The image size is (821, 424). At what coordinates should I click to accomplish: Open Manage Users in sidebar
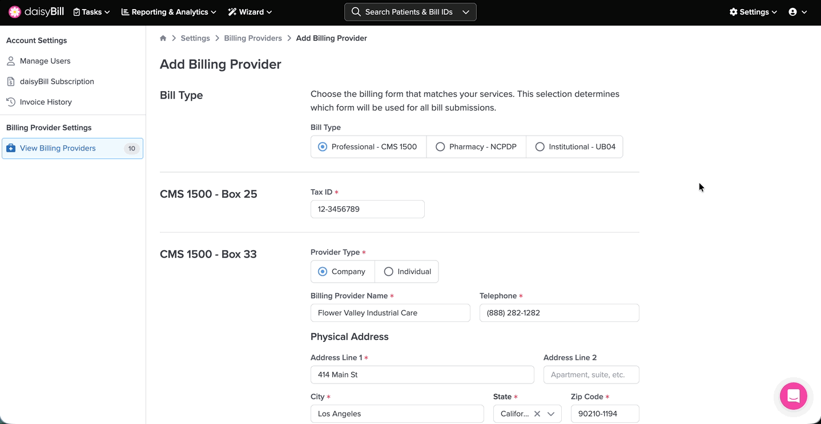point(45,61)
